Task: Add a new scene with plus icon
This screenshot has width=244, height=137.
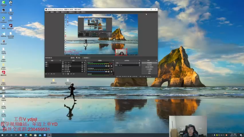Action: click(46, 74)
